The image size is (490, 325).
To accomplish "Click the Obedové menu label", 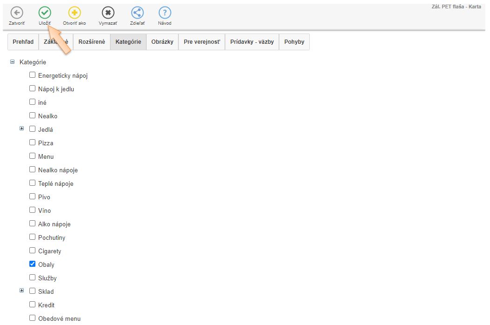I will point(59,318).
